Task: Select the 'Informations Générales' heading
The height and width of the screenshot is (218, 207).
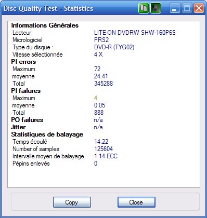Action: tap(45, 25)
